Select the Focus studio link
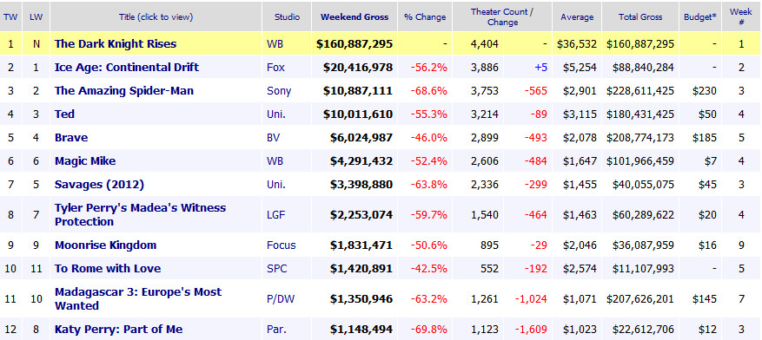The image size is (762, 340). (281, 245)
